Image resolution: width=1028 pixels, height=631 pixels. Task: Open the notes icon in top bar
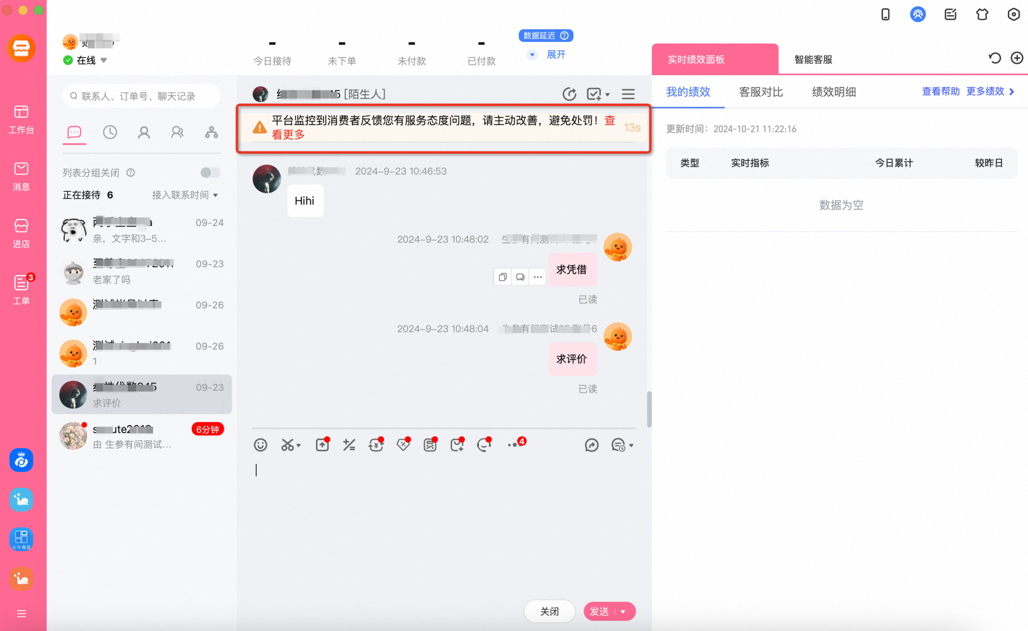pyautogui.click(x=950, y=15)
